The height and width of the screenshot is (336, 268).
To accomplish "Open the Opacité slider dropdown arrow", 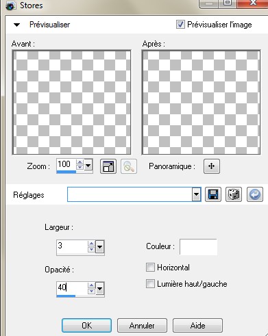I will pyautogui.click(x=99, y=289).
